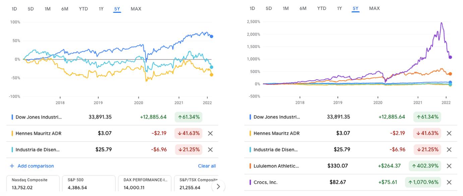Click the plus icon beside Add comparison

click(x=12, y=166)
